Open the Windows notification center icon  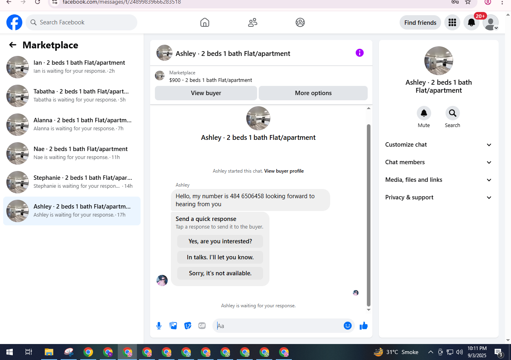(499, 352)
